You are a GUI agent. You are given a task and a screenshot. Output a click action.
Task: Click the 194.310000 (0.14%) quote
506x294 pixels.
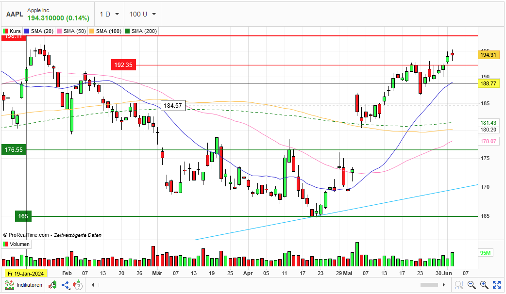click(x=58, y=18)
